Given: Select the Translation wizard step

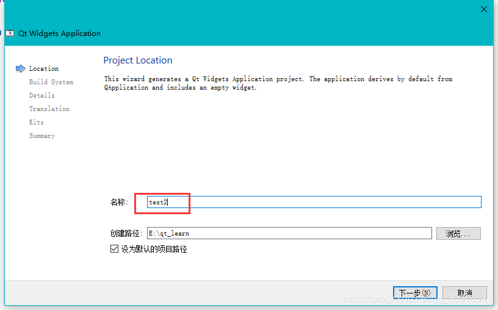Looking at the screenshot, I should click(49, 109).
